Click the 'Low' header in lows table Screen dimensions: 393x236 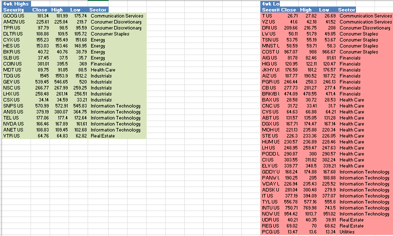click(x=327, y=10)
